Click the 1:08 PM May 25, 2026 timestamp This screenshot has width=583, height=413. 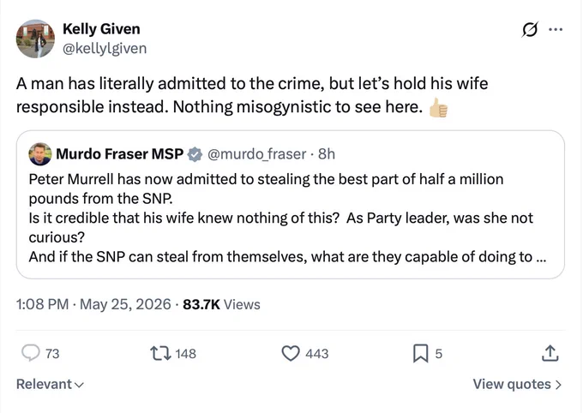[x=93, y=304]
